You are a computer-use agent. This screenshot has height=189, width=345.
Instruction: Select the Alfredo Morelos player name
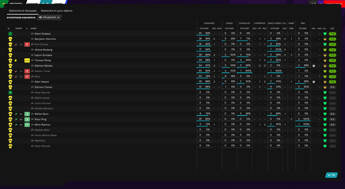point(44,109)
